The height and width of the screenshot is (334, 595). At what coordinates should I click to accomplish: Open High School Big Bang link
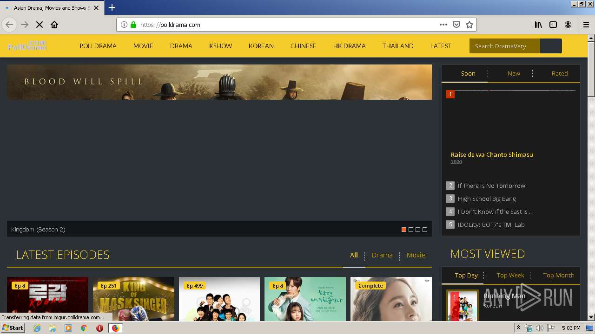[487, 199]
